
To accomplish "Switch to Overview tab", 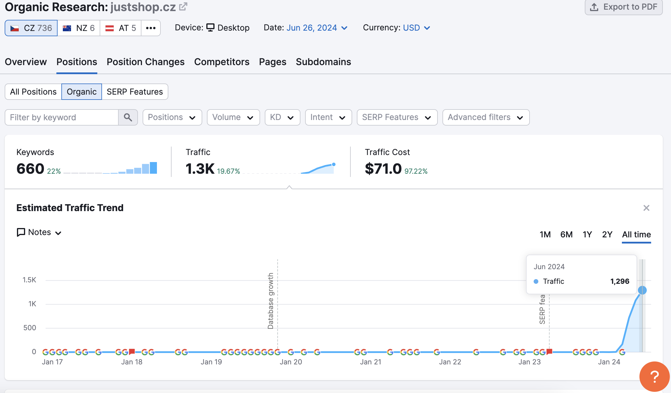I will 26,62.
